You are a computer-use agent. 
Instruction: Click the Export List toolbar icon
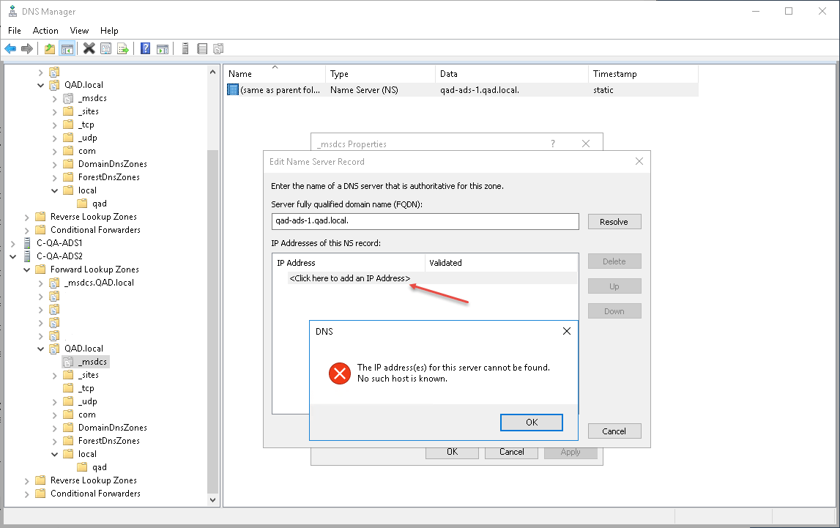tap(123, 49)
